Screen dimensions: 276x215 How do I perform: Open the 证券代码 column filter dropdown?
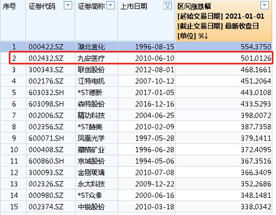tap(68, 6)
